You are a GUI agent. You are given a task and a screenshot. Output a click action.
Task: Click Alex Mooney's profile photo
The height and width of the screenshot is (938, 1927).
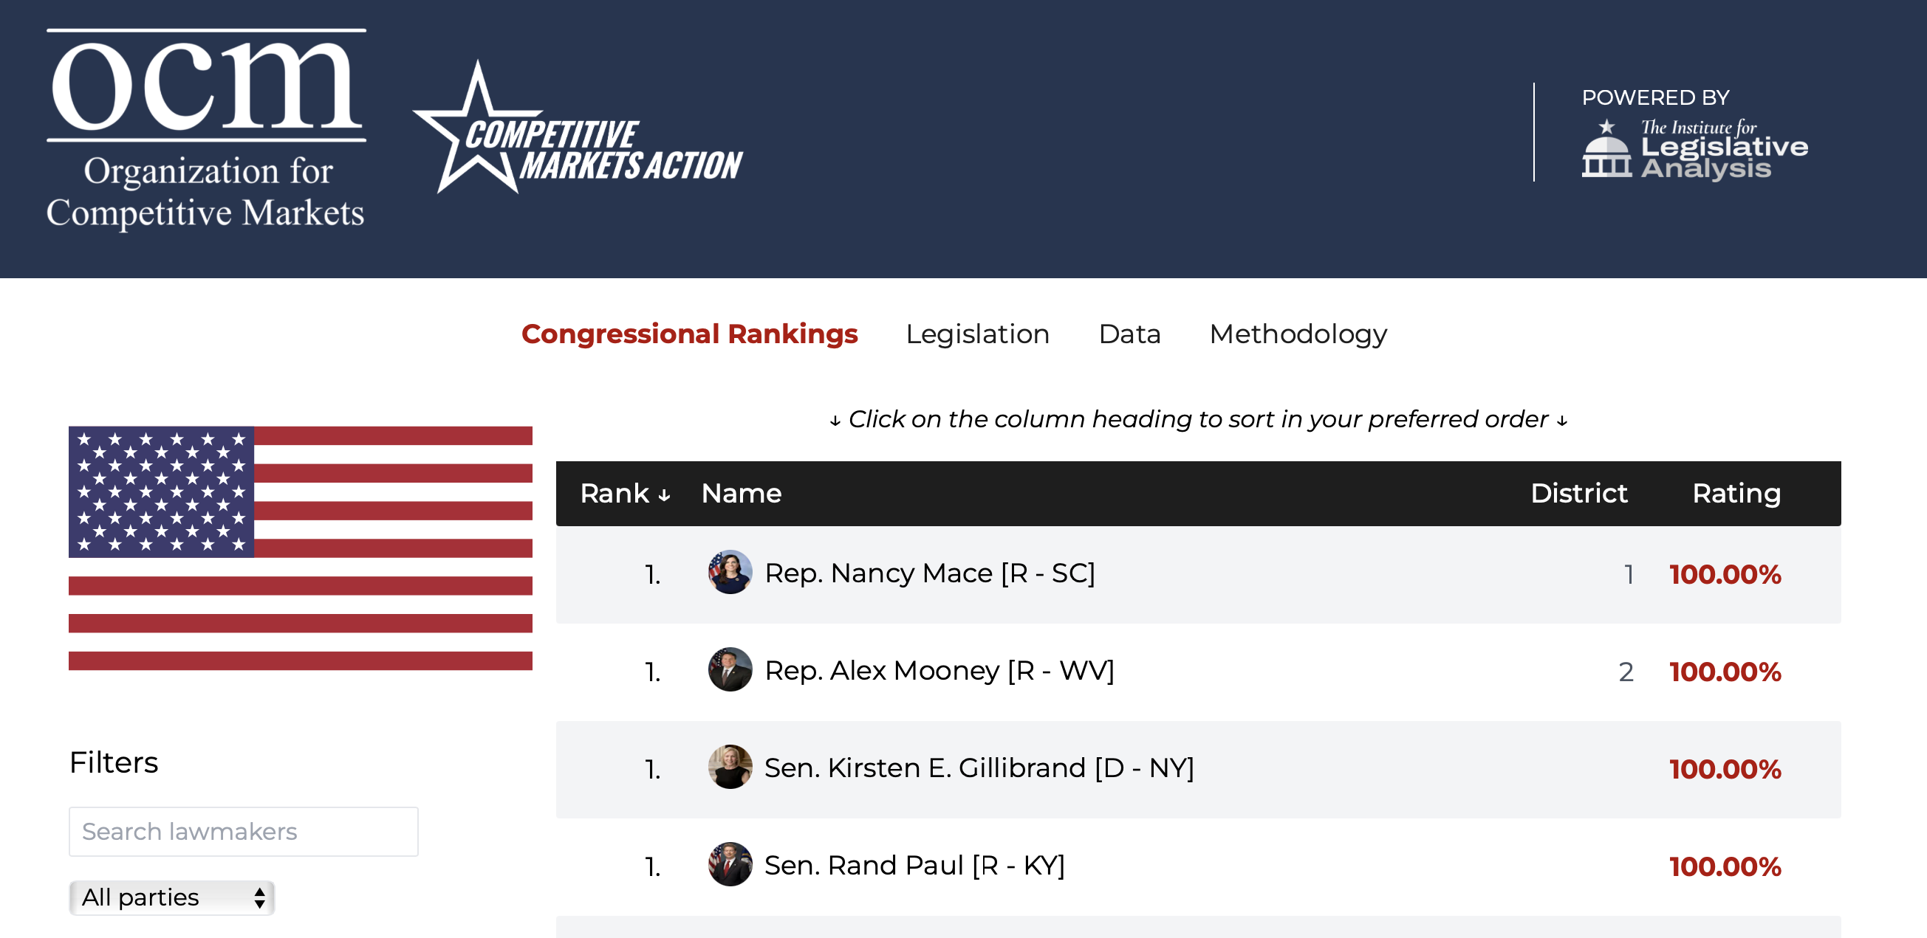tap(729, 669)
